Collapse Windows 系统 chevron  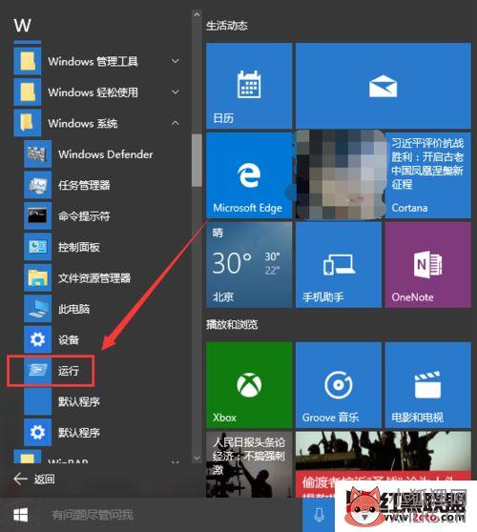(x=176, y=123)
